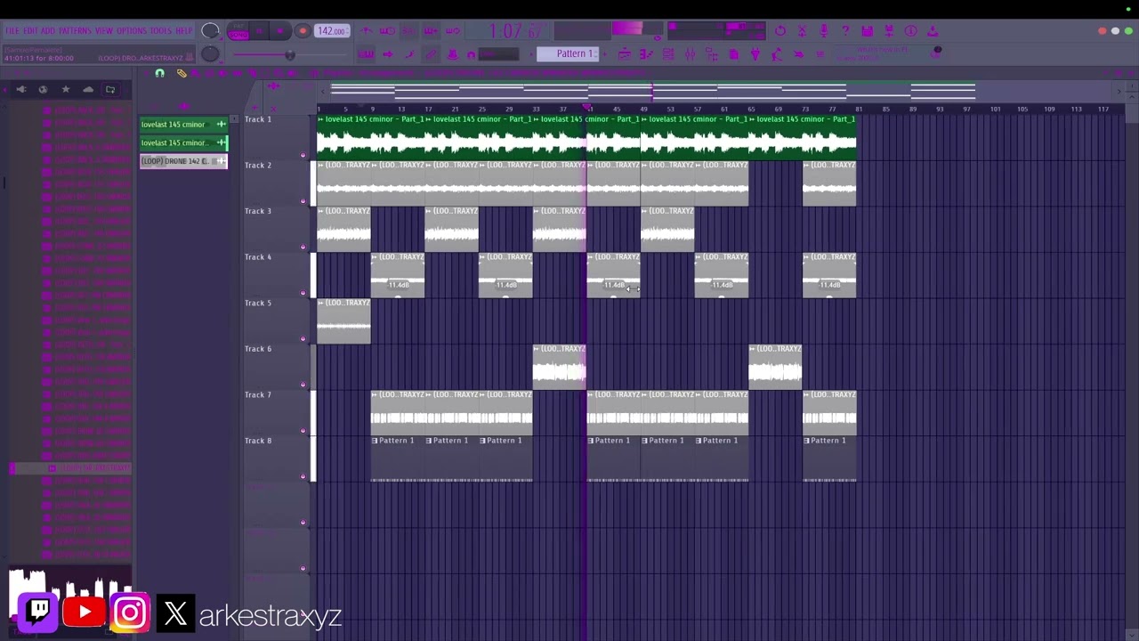Click bar 49 on the timeline ruler
The image size is (1139, 641).
click(x=643, y=110)
